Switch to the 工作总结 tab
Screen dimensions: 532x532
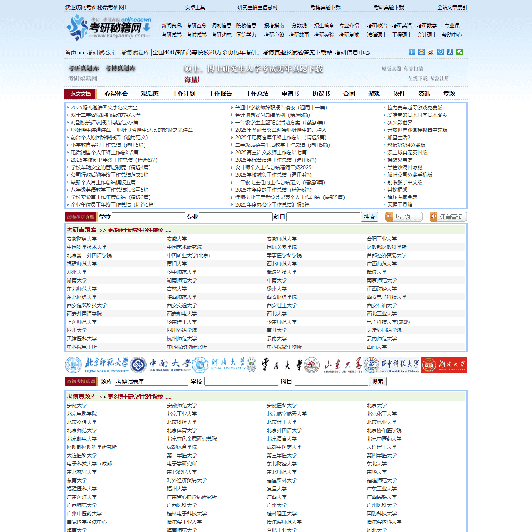pos(257,94)
